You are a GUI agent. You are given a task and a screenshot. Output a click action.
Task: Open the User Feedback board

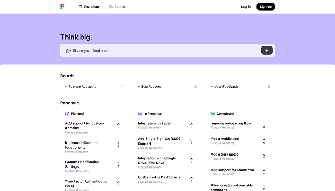240,87
